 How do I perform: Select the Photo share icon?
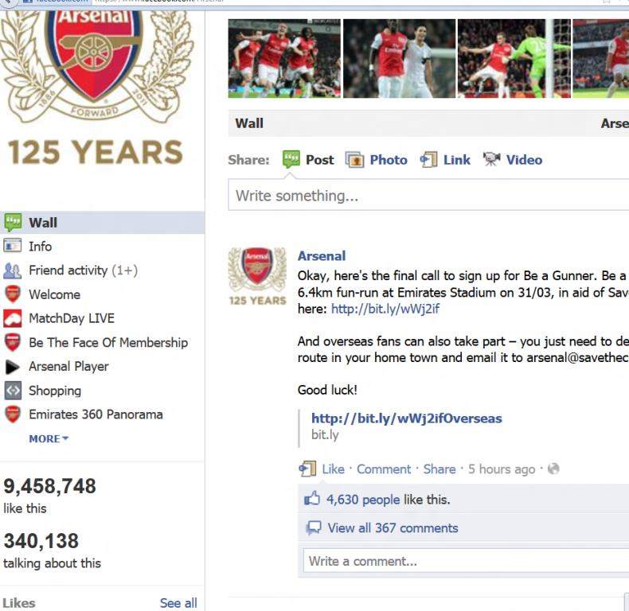354,160
